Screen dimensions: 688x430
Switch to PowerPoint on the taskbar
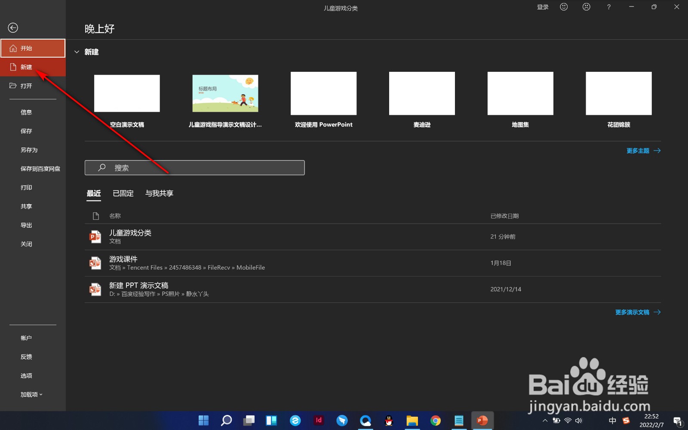click(482, 421)
